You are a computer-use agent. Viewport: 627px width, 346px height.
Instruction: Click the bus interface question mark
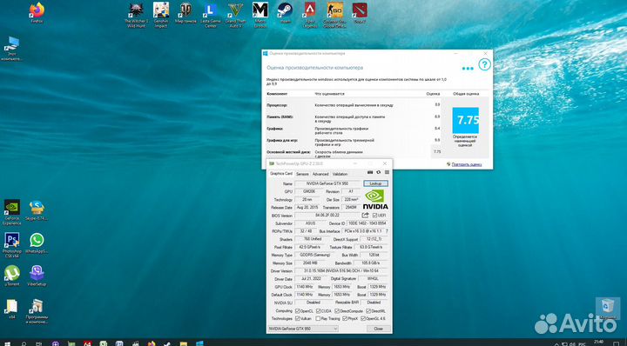(x=387, y=231)
